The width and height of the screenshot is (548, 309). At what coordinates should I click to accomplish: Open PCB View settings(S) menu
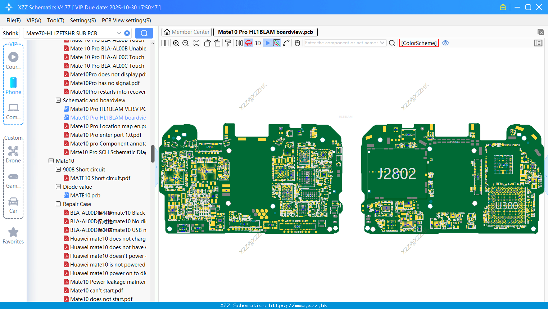[x=126, y=21]
